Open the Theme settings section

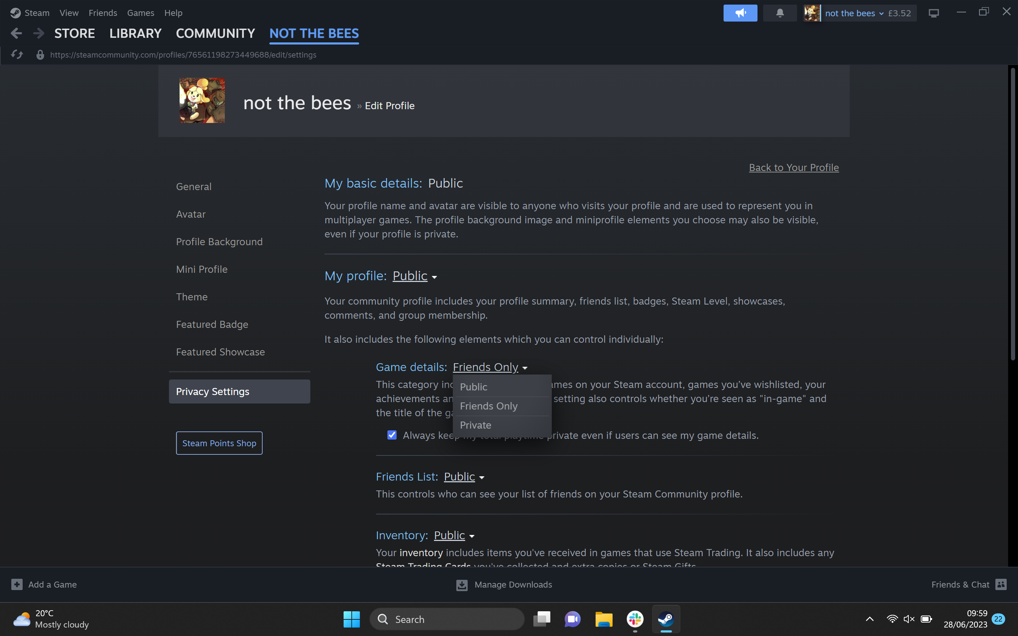[191, 296]
